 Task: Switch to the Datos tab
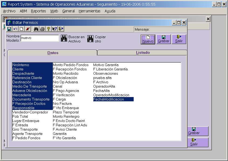pyautogui.click(x=53, y=53)
